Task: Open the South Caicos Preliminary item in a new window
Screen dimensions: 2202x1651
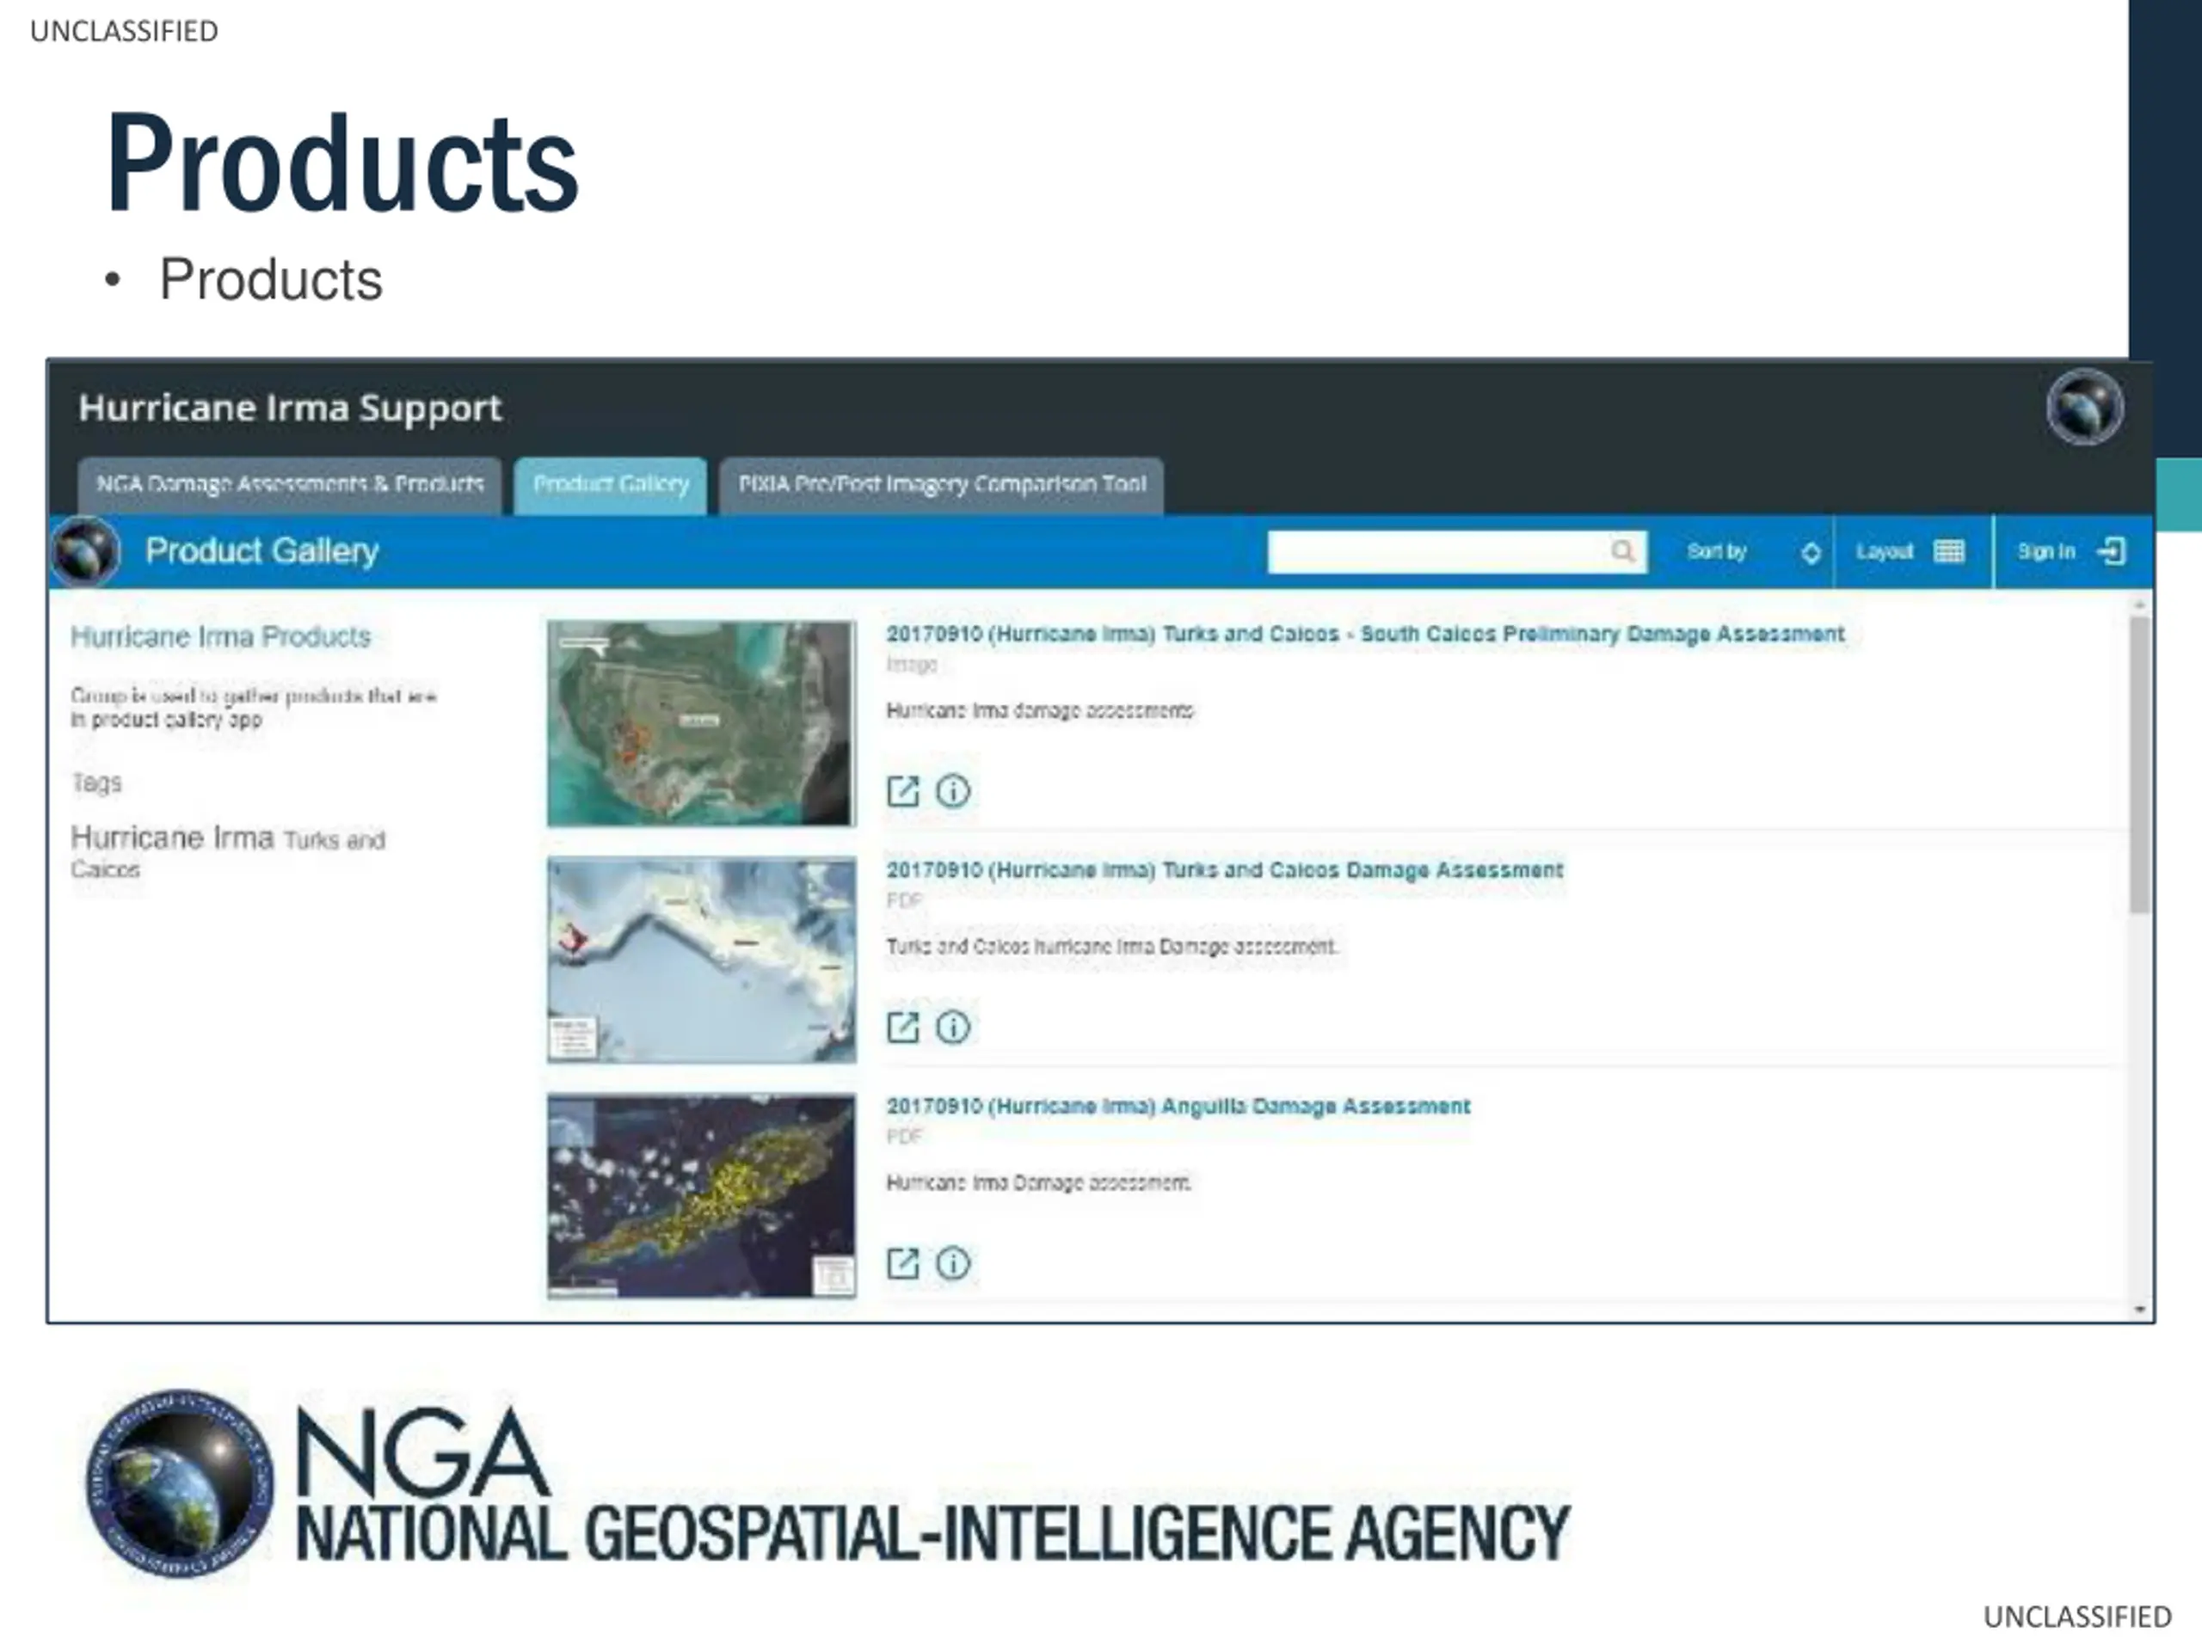Action: (903, 791)
